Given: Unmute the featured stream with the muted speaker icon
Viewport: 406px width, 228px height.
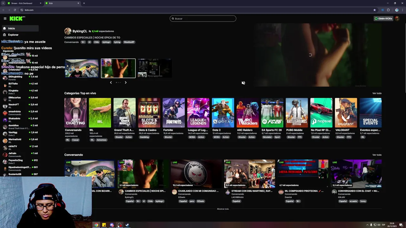Looking at the screenshot, I should tap(243, 83).
